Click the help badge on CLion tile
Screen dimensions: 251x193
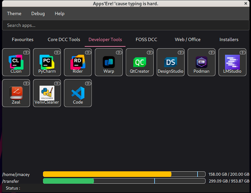[x=26, y=53]
